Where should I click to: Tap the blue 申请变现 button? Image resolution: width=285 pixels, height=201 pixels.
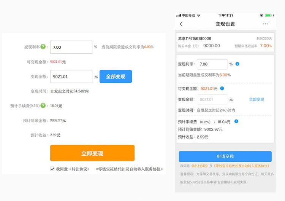[x=225, y=156]
